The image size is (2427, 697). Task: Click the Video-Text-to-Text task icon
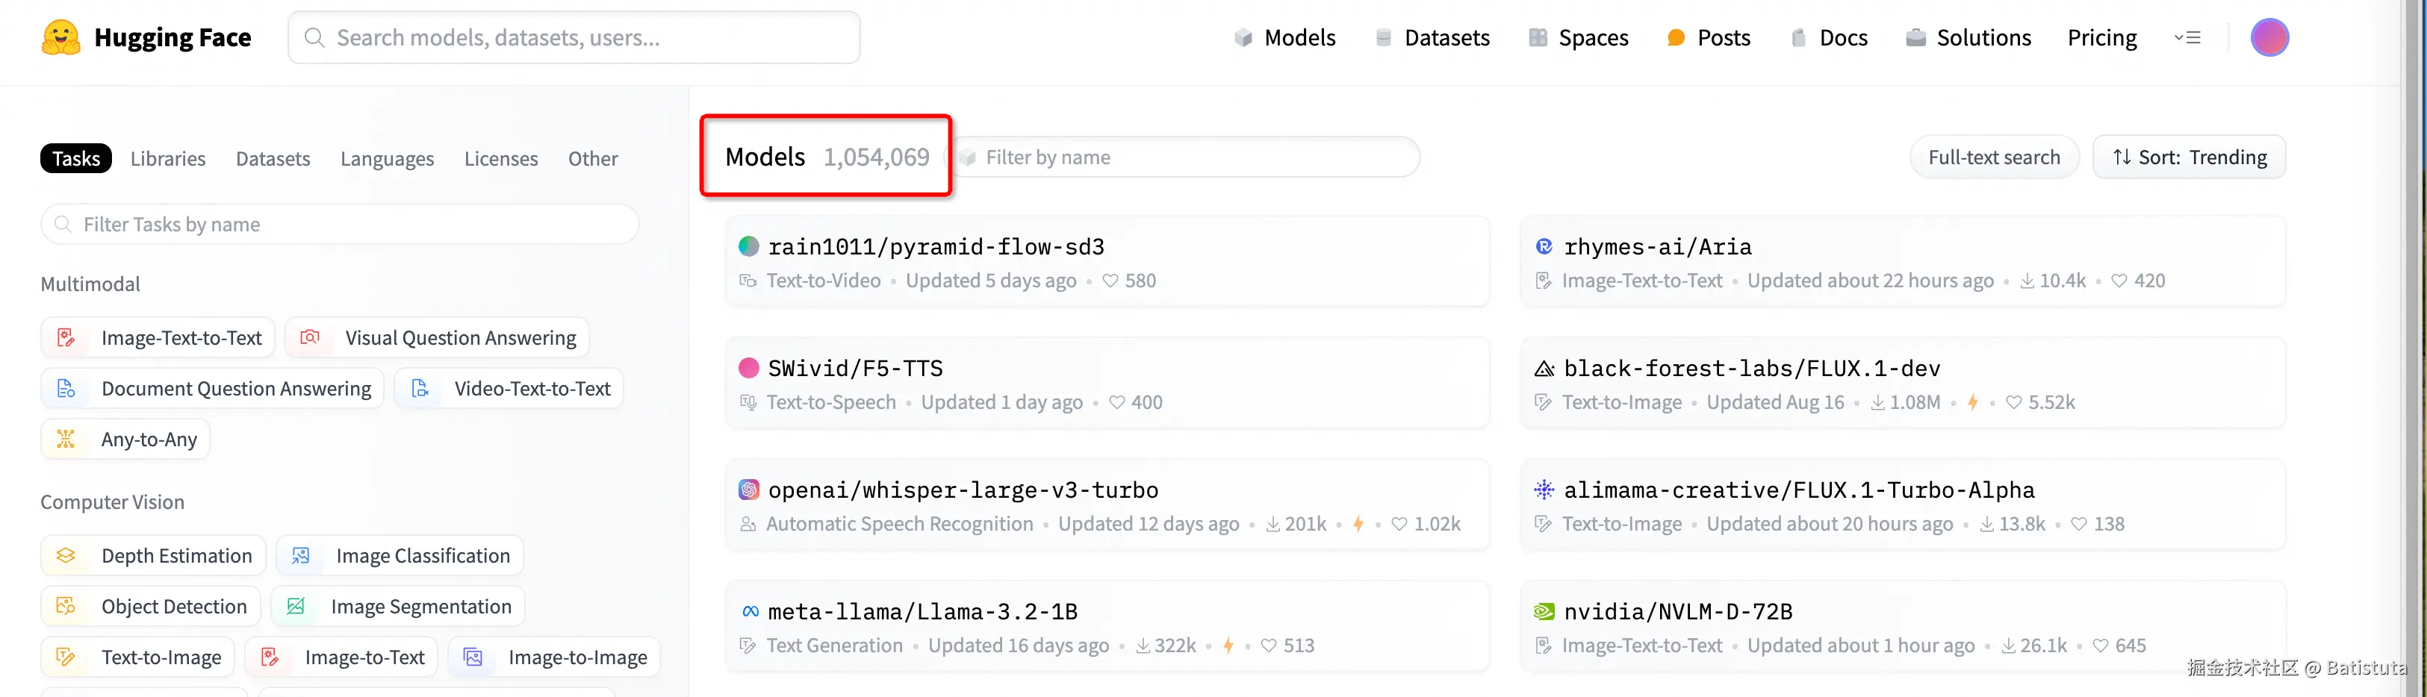[x=420, y=389]
